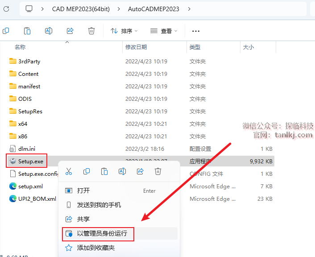Click the Rename icon in the toolbar

[49, 31]
